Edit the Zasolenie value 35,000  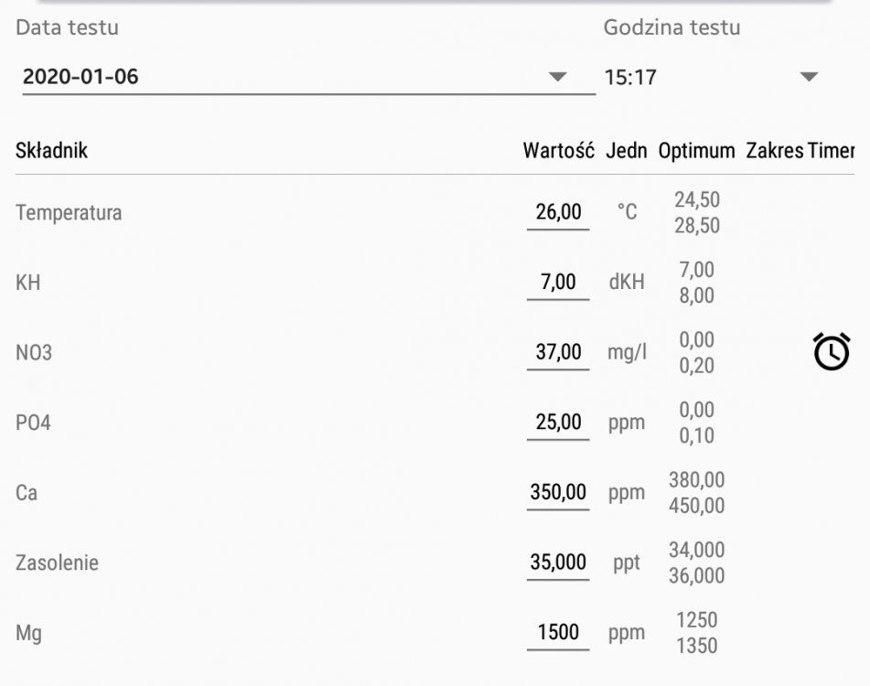pyautogui.click(x=558, y=562)
